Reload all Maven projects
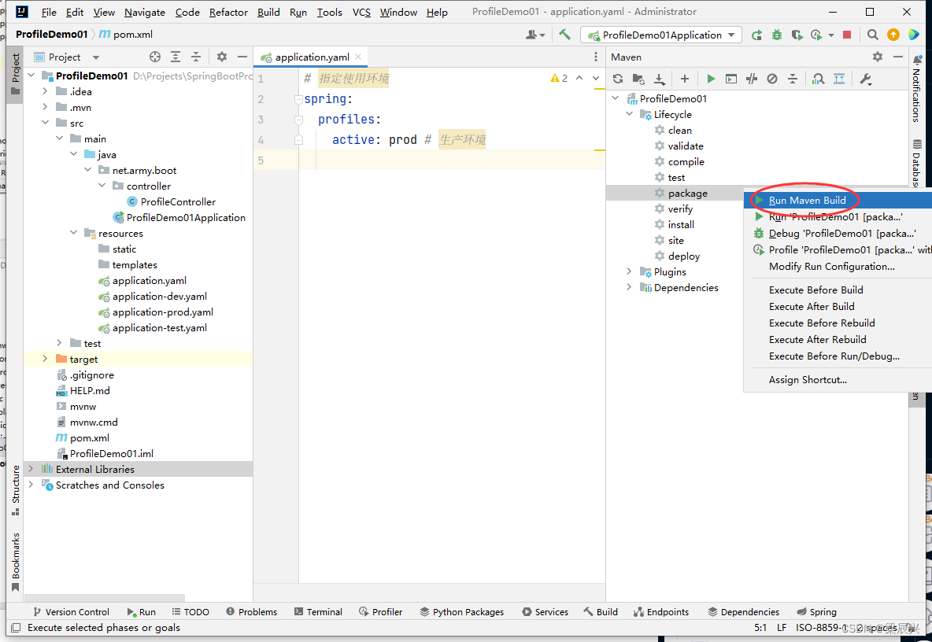The width and height of the screenshot is (932, 642). point(618,79)
